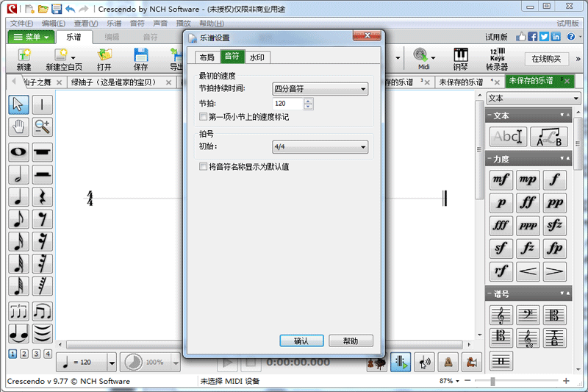The height and width of the screenshot is (392, 588).
Task: Choose the whole note
Action: coord(18,152)
